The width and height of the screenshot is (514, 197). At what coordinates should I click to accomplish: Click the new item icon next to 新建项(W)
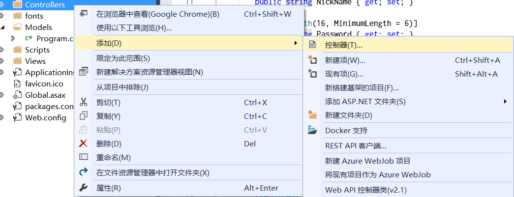[x=312, y=60]
